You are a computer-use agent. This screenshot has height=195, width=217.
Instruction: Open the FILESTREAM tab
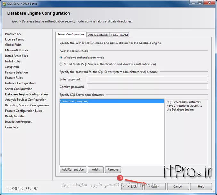click(x=120, y=35)
